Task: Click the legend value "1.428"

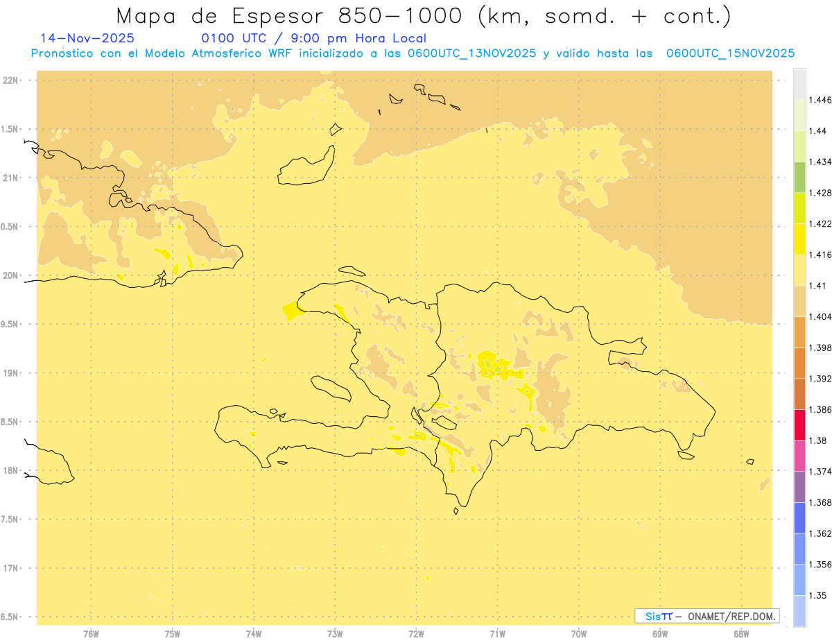Action: 820,193
